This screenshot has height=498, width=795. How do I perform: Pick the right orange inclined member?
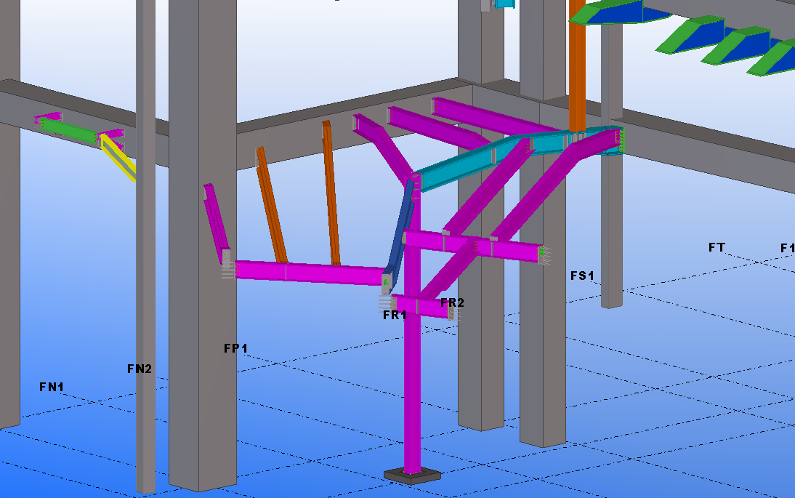point(331,193)
